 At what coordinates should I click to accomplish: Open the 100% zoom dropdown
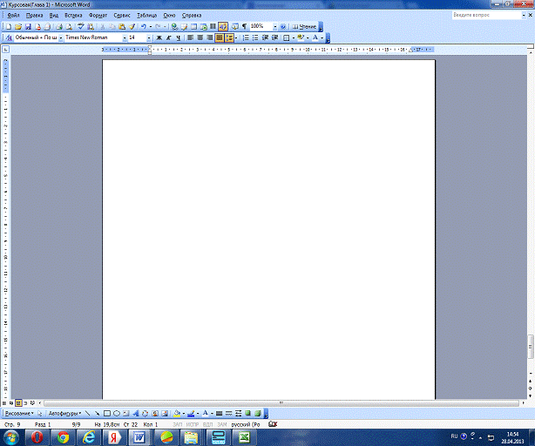(275, 27)
